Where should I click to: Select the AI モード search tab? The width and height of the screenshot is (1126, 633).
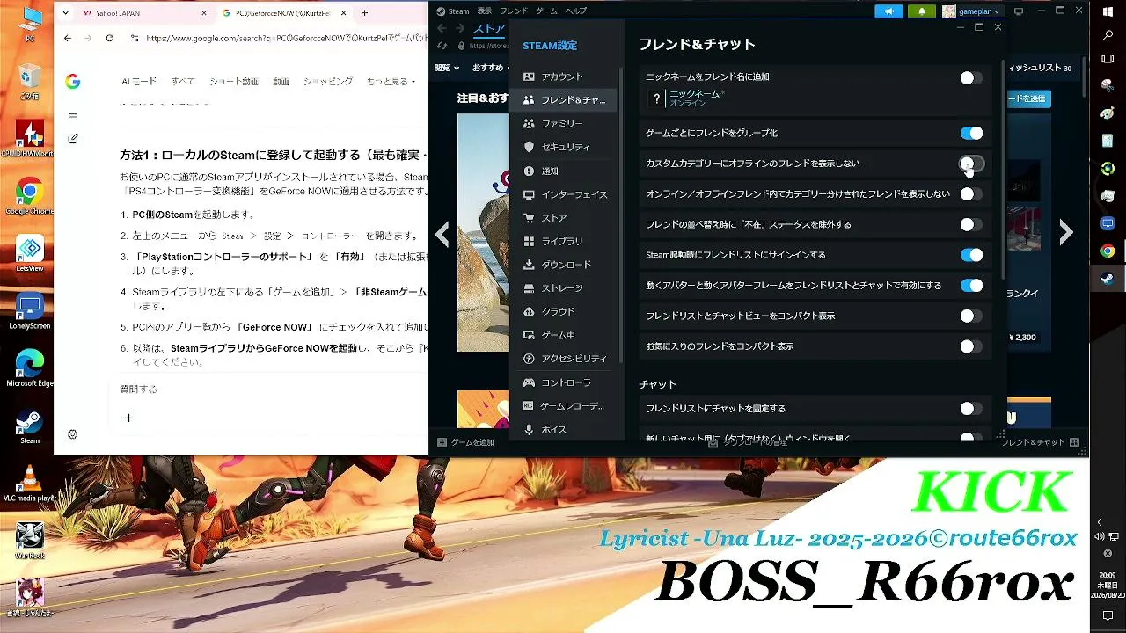[x=139, y=82]
